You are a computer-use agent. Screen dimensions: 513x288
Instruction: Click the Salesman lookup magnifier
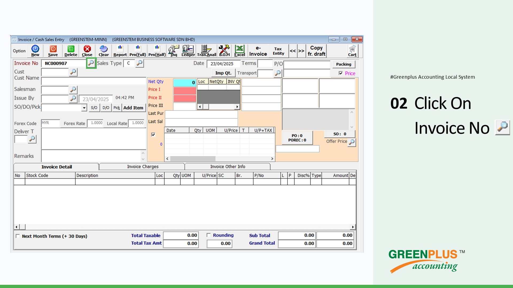pos(73,89)
